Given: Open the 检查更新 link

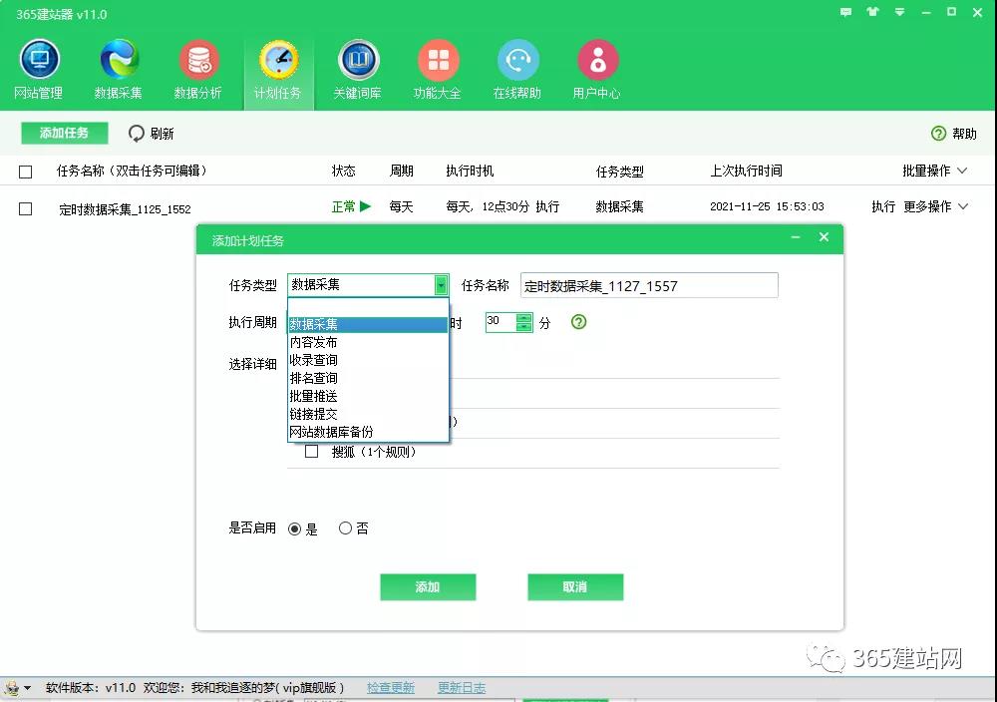Looking at the screenshot, I should tap(391, 687).
